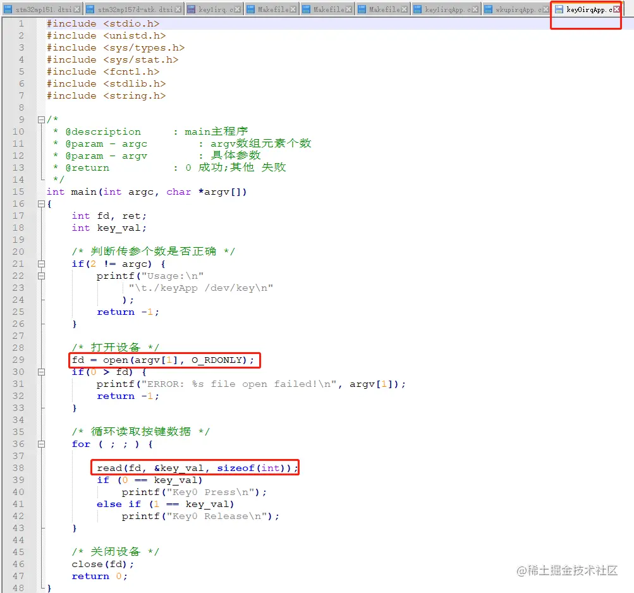Click line number 15 in the margin
This screenshot has width=634, height=593.
[x=18, y=192]
